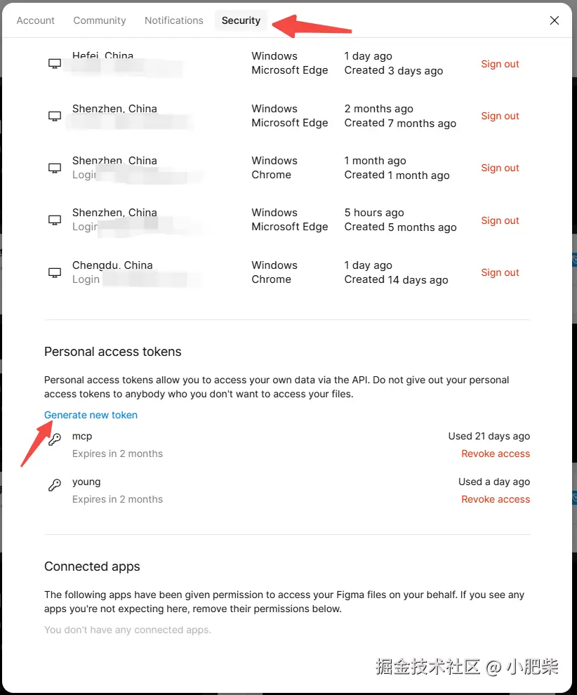Click the mcp token name

click(82, 436)
